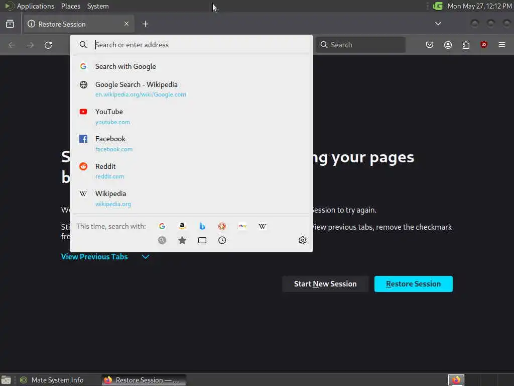Select the Restore Session tab

[x=79, y=24]
